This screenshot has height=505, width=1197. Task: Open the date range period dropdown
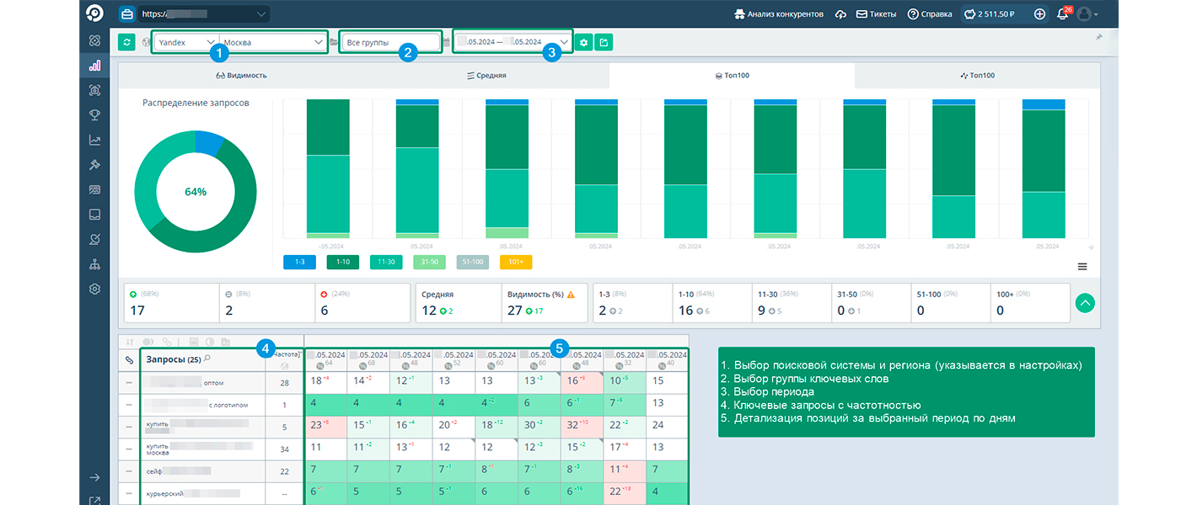pyautogui.click(x=512, y=42)
